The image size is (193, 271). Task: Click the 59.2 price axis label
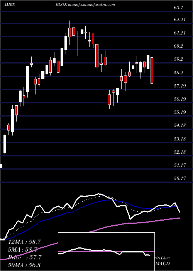(179, 59)
